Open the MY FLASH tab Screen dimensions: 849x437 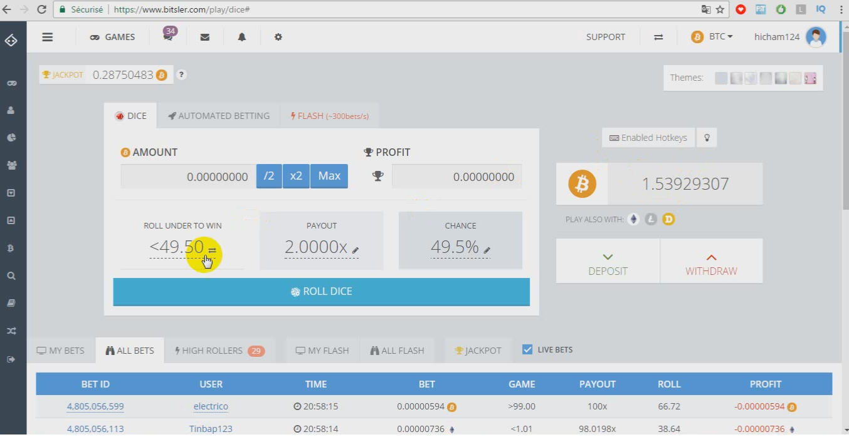coord(322,351)
